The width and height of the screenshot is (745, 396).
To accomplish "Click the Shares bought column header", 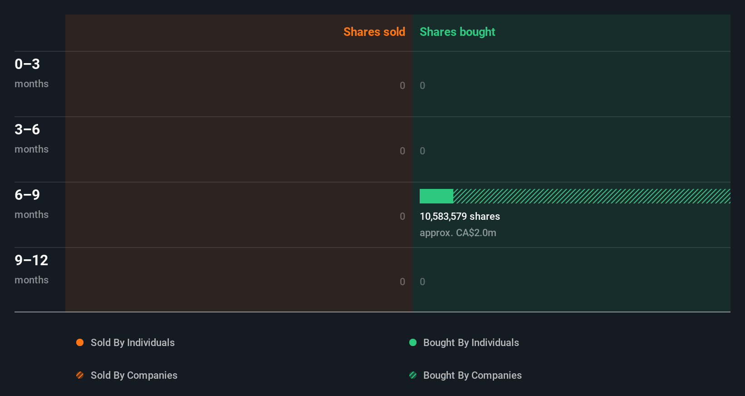I will 457,32.
